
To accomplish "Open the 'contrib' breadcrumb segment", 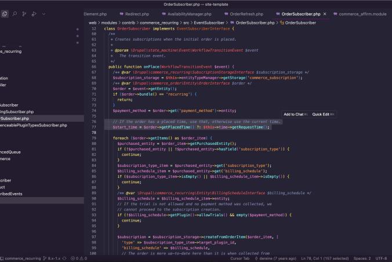I will (129, 23).
